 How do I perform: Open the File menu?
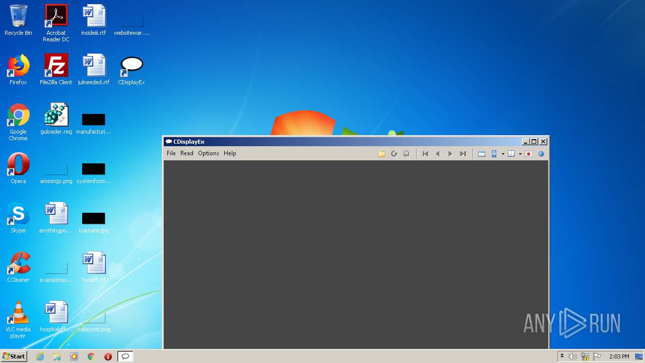click(x=171, y=153)
